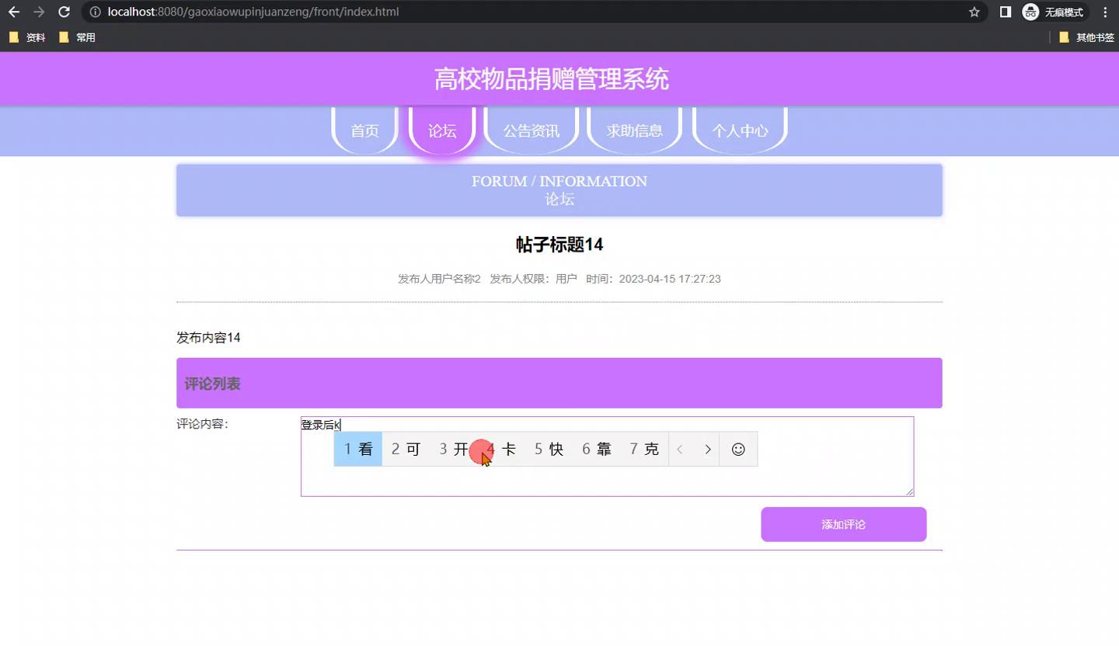Choose IME candidate 3 开
The height and width of the screenshot is (646, 1119).
coord(453,450)
